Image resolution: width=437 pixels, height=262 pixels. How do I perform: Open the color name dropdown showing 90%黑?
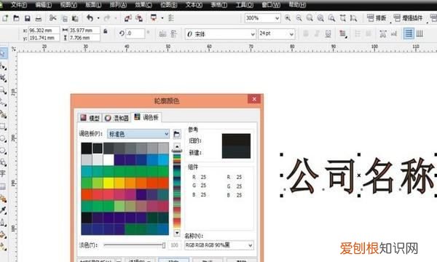pos(250,245)
